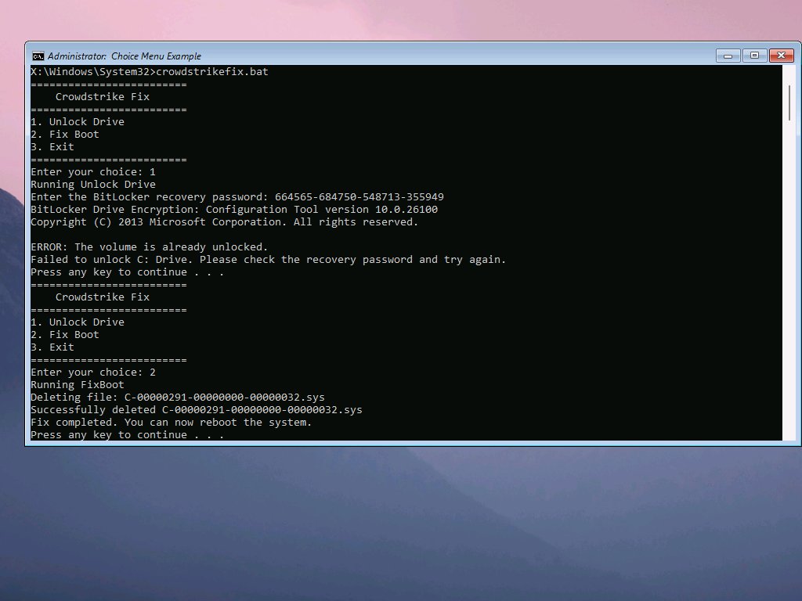The width and height of the screenshot is (802, 601).
Task: Click 'Fix completed. You can now reboot' line
Action: point(172,422)
